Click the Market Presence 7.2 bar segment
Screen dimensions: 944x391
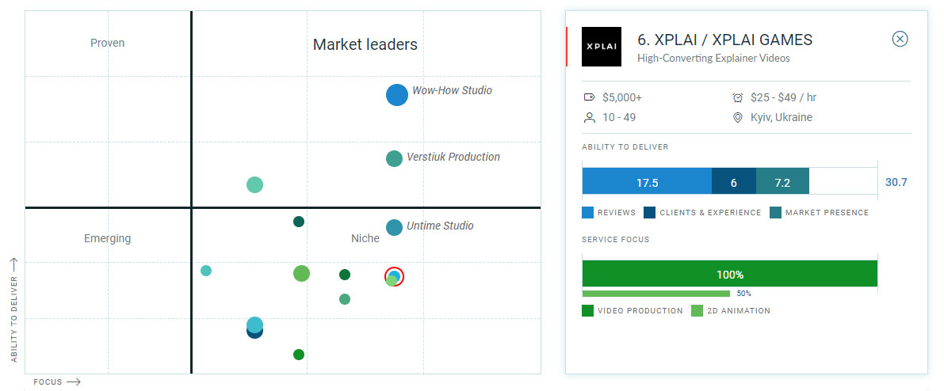click(782, 182)
